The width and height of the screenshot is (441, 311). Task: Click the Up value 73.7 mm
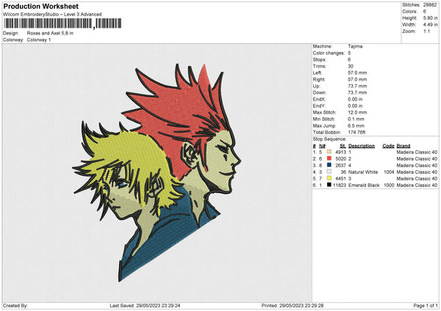[x=357, y=86]
